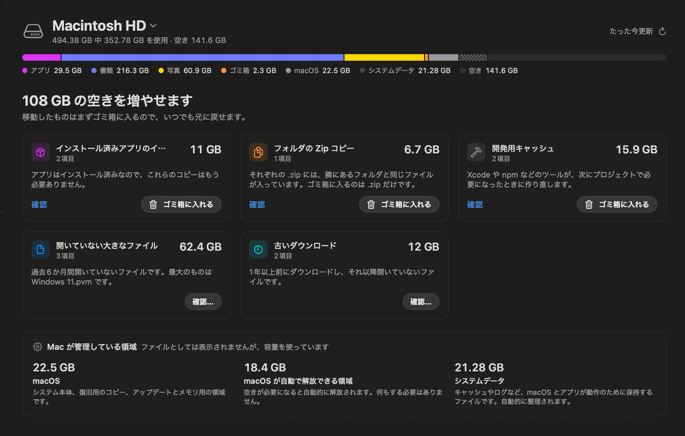Viewport: 685px width, 436px height.
Task: Click the refresh icon next to たった今更新
Action: pos(662,31)
